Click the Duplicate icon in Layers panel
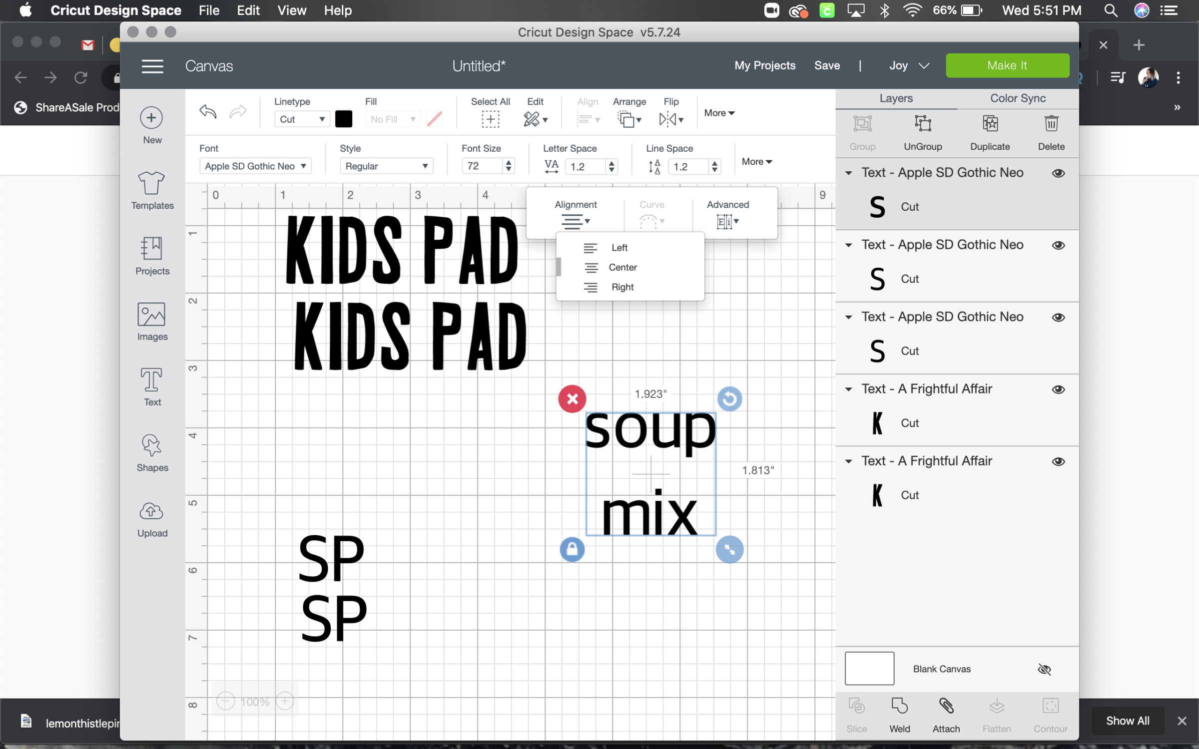Viewport: 1199px width, 749px height. [x=990, y=123]
